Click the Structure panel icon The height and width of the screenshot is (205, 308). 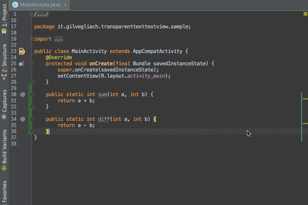4,77
